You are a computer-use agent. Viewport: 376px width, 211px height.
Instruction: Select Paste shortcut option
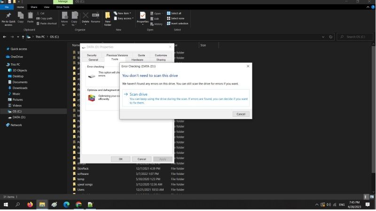pos(47,23)
